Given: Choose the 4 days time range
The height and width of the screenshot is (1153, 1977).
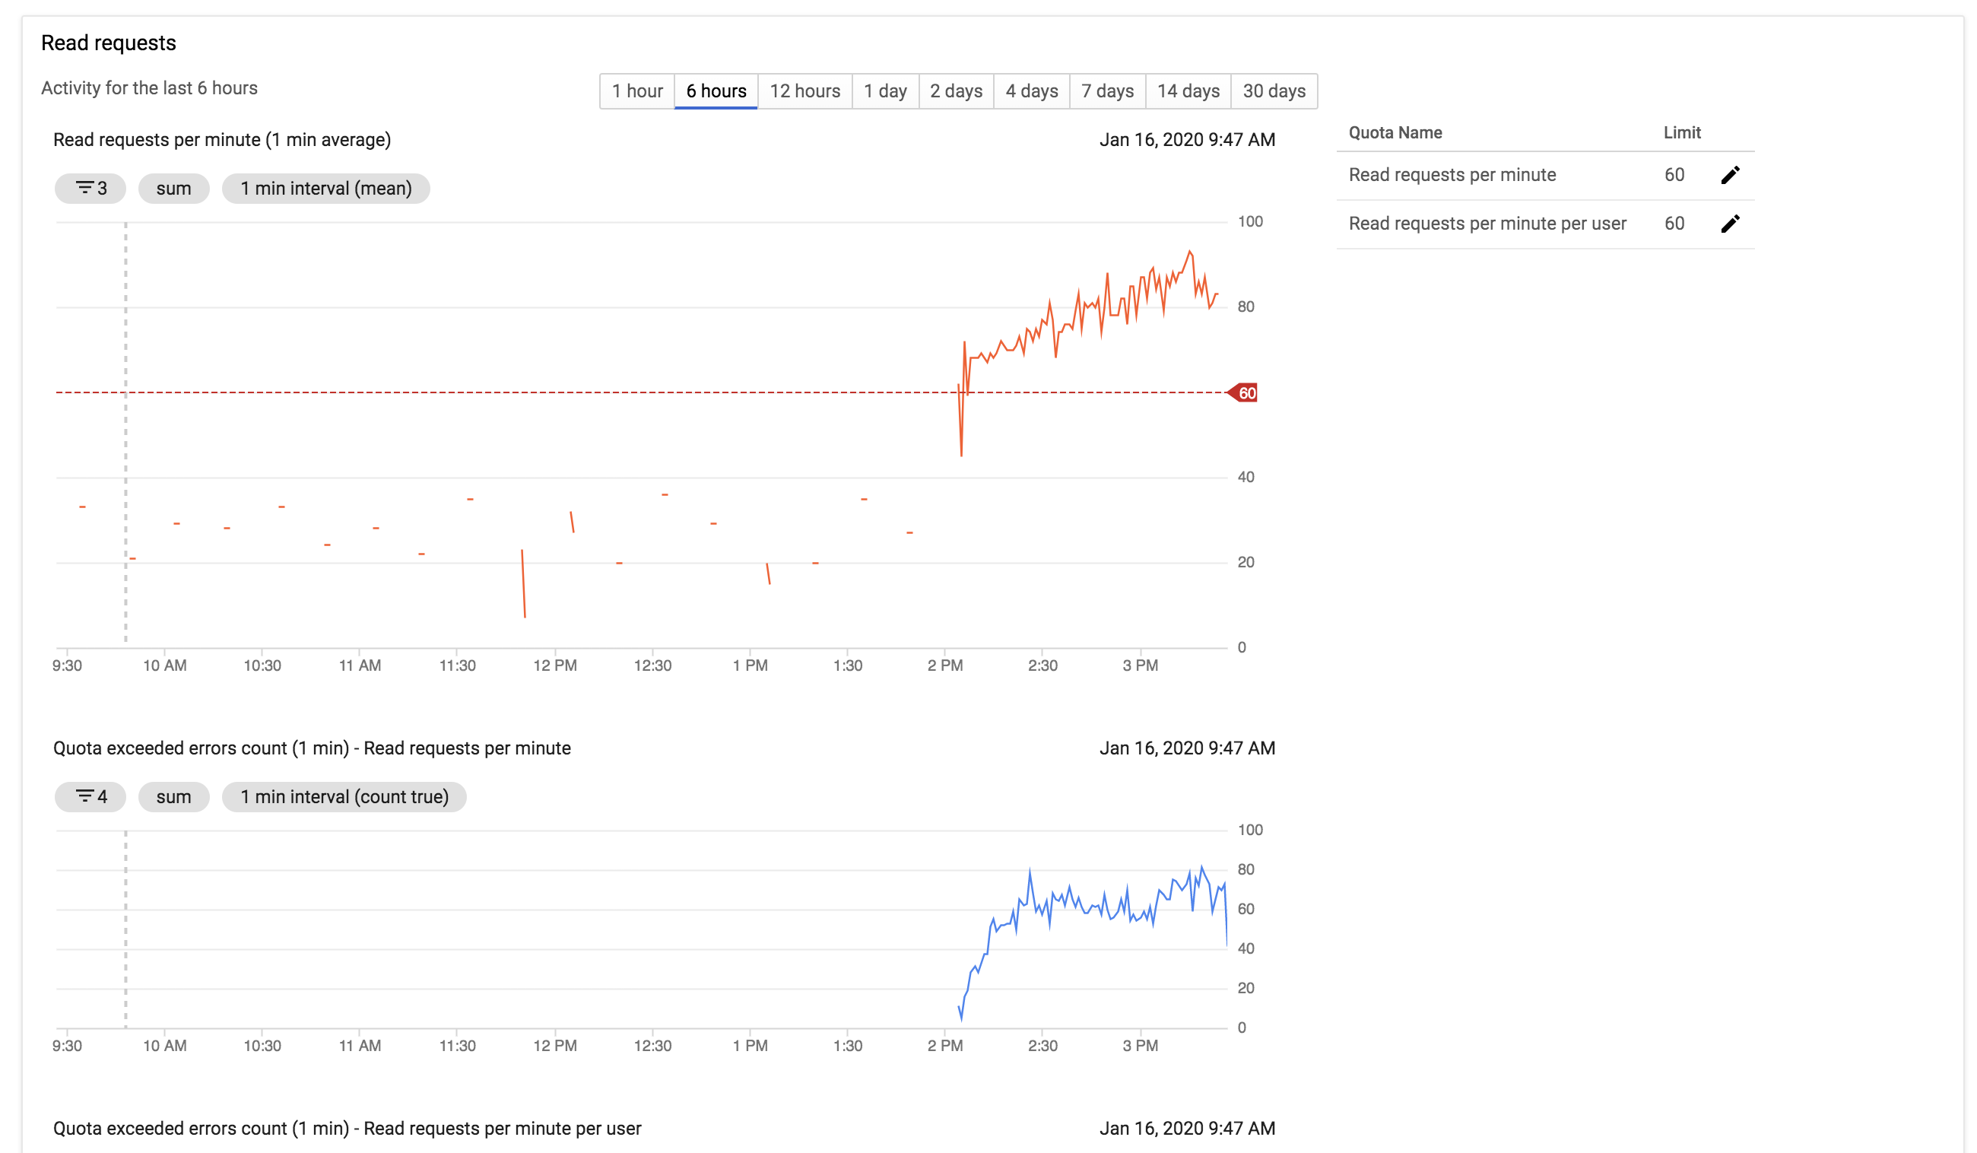Looking at the screenshot, I should [x=1032, y=91].
